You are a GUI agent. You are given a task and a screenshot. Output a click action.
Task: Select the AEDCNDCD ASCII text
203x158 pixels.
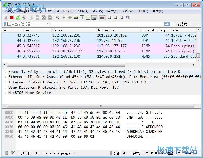click(x=154, y=127)
